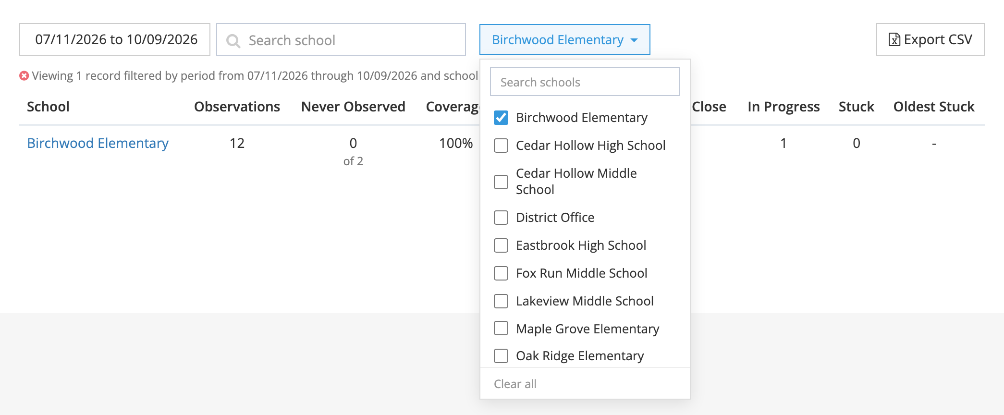The width and height of the screenshot is (1004, 415).
Task: Click the caret arrow on Birchwood Elementary dropdown
Action: [x=634, y=40]
